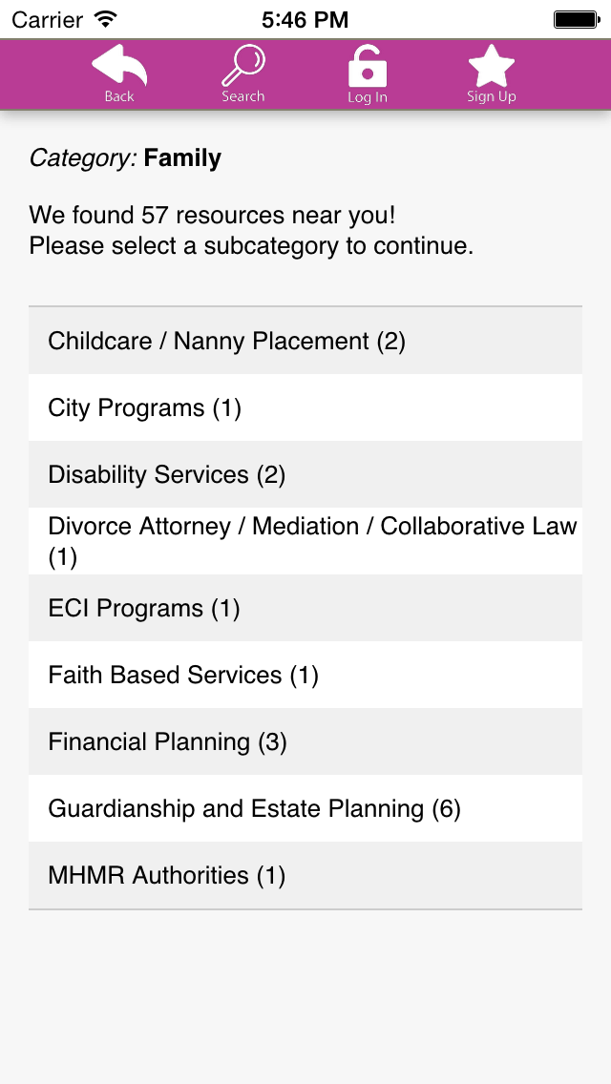Image resolution: width=611 pixels, height=1084 pixels.
Task: Click the Category: Family heading
Action: 125,158
